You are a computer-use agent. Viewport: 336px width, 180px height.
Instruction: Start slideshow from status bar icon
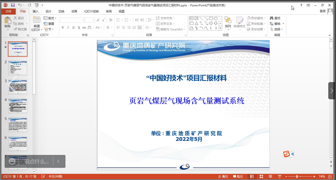click(x=280, y=177)
